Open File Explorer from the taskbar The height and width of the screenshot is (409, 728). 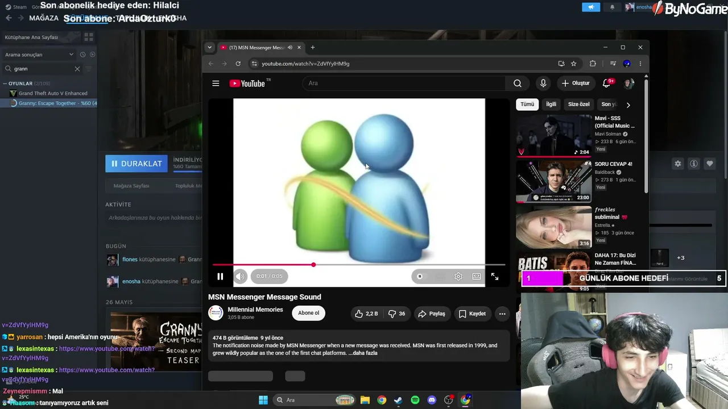click(365, 400)
